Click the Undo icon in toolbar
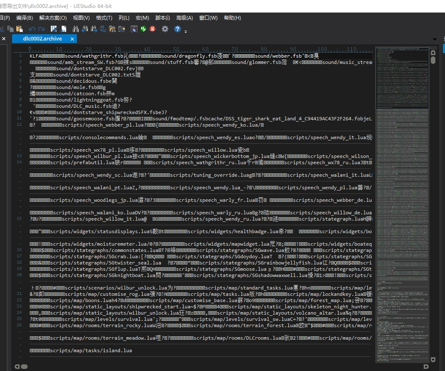This screenshot has height=371, width=445. coord(32,29)
